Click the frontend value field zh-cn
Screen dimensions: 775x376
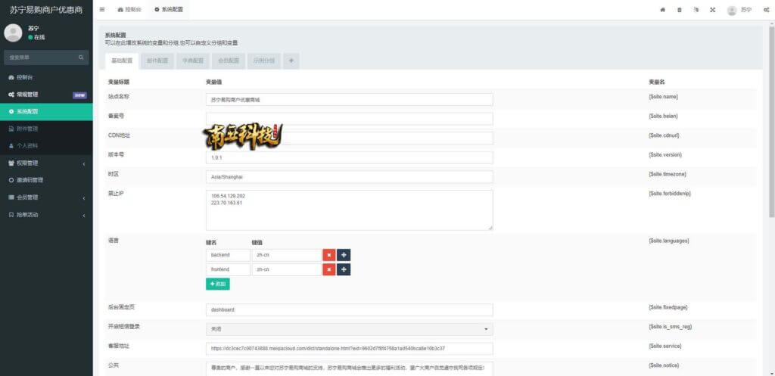point(287,269)
